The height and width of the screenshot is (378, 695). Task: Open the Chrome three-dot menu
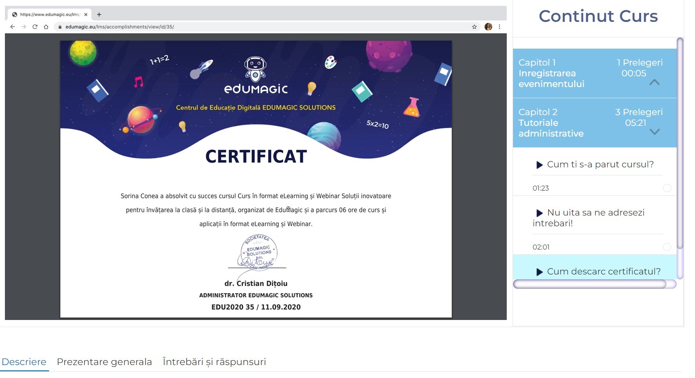point(500,27)
